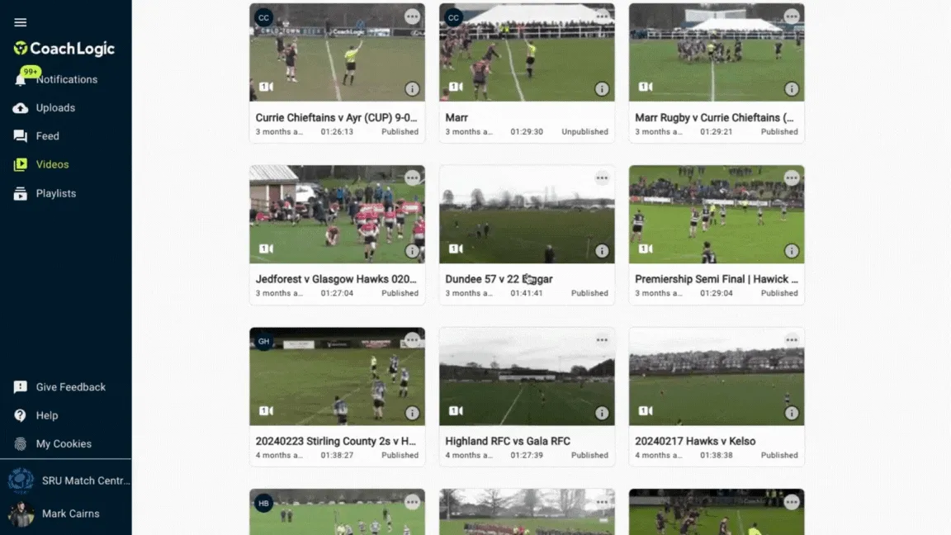Click info icon on Jedforest v Glasgow Hawks
This screenshot has width=951, height=535.
click(x=413, y=250)
